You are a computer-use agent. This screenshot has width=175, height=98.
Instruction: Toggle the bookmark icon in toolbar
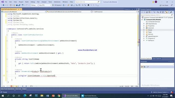tap(88, 5)
